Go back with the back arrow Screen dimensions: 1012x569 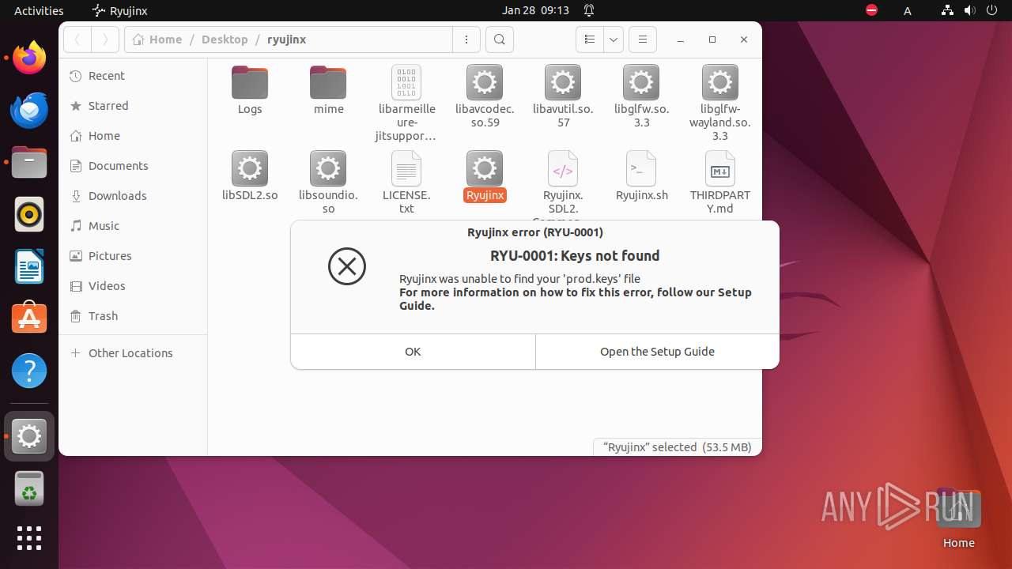point(77,40)
